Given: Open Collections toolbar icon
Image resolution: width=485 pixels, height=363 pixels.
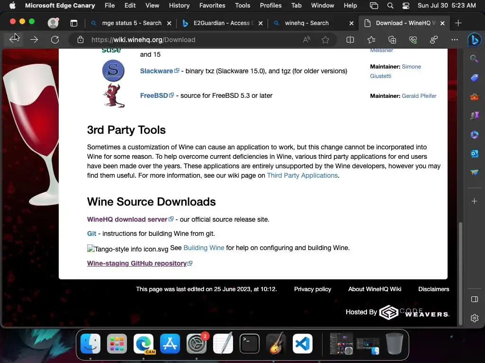Looking at the screenshot, I should click(392, 40).
